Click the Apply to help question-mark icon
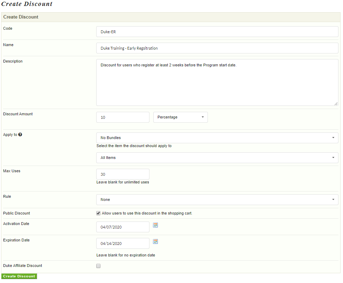 pos(20,135)
